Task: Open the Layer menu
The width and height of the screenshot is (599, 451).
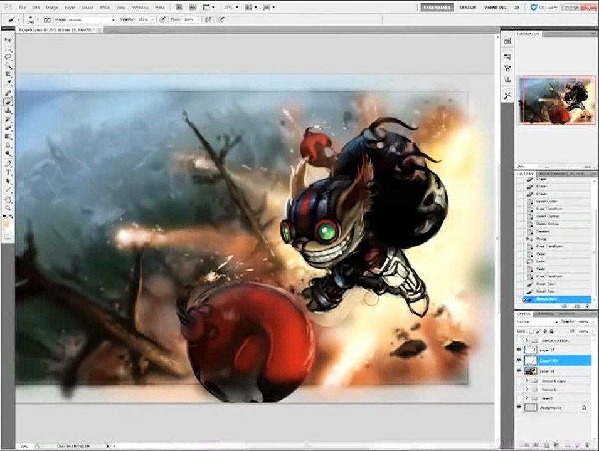Action: (x=70, y=8)
